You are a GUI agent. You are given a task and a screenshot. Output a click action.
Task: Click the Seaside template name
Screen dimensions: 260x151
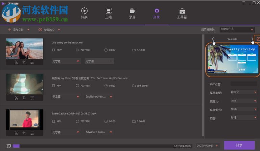click(232, 39)
